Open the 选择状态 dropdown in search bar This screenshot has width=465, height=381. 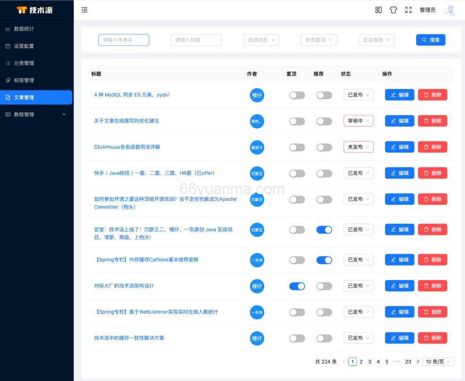point(261,40)
